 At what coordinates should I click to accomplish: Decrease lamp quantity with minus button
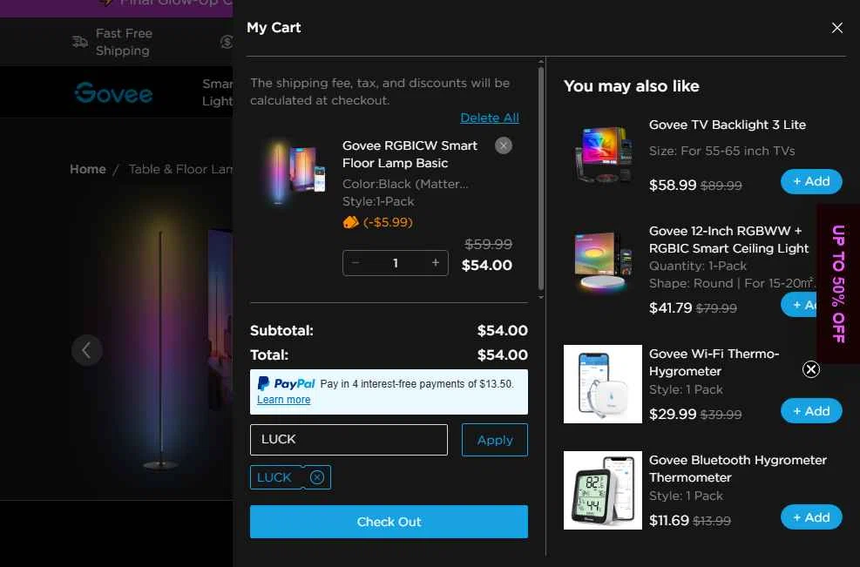click(x=356, y=263)
